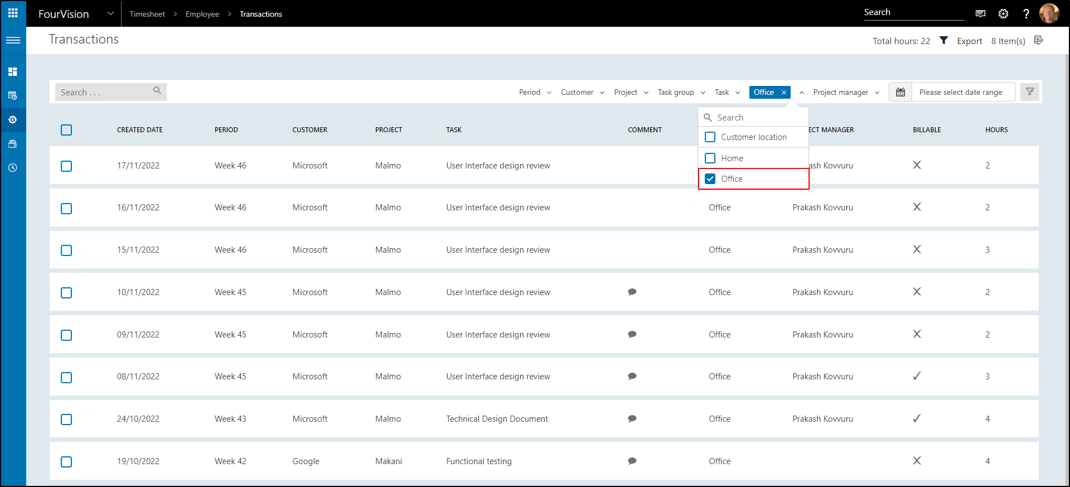This screenshot has height=487, width=1070.
Task: Click the Google customer cell
Action: (x=306, y=461)
